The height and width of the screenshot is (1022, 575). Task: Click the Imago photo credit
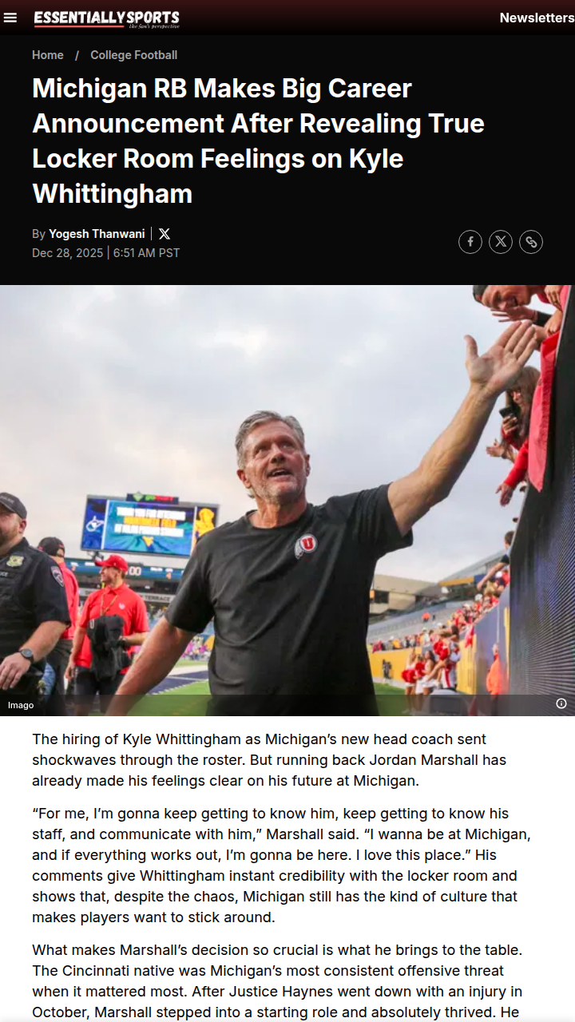[x=21, y=705]
